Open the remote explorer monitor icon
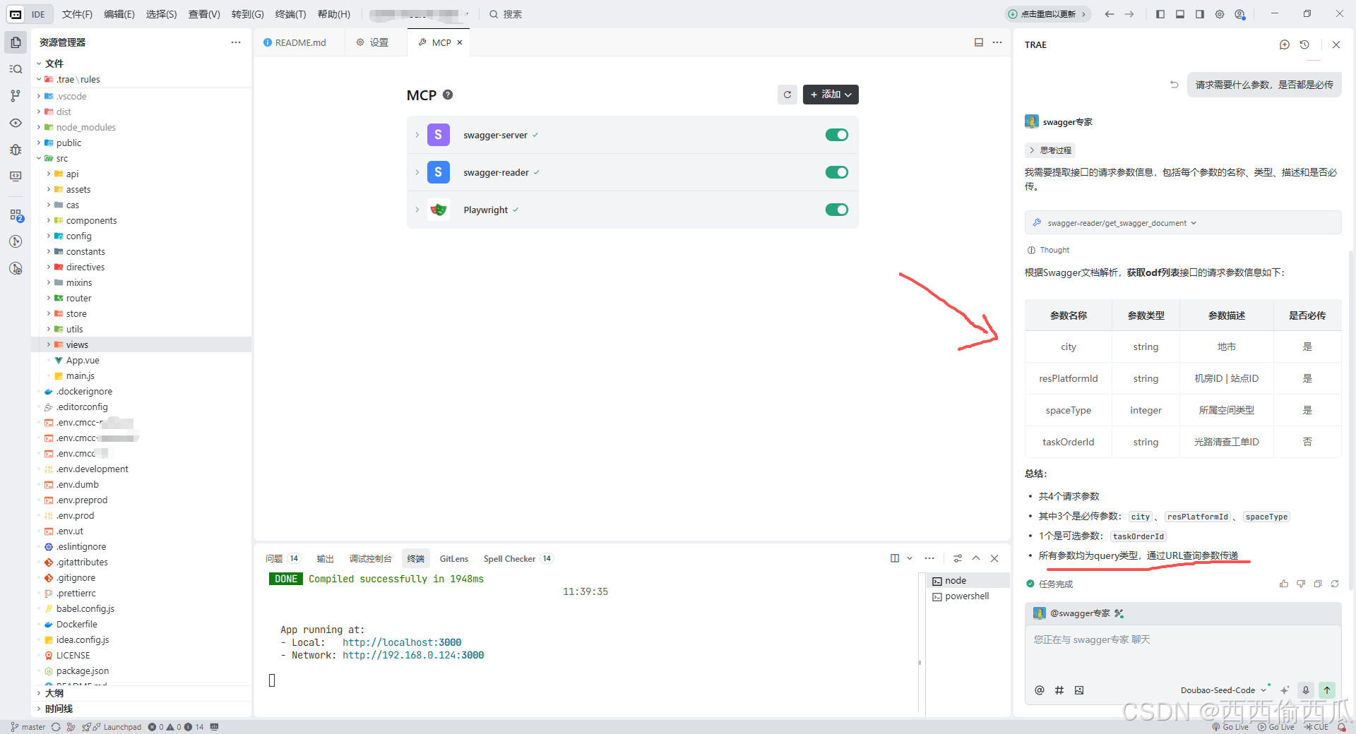The width and height of the screenshot is (1356, 734). [16, 176]
